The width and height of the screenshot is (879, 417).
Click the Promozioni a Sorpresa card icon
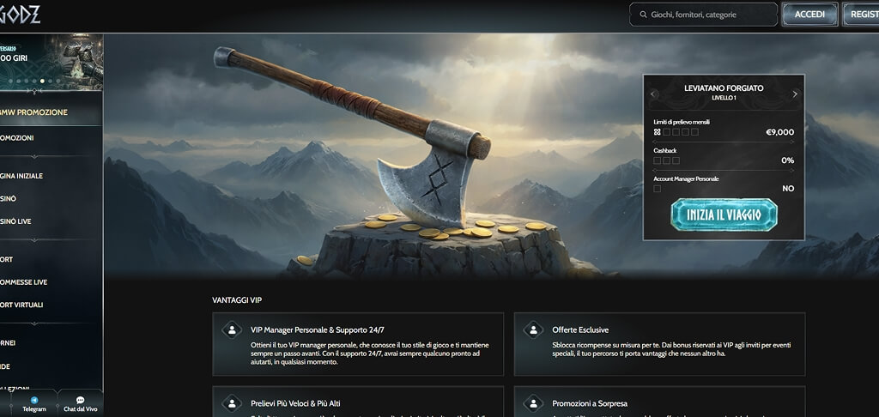tap(533, 403)
